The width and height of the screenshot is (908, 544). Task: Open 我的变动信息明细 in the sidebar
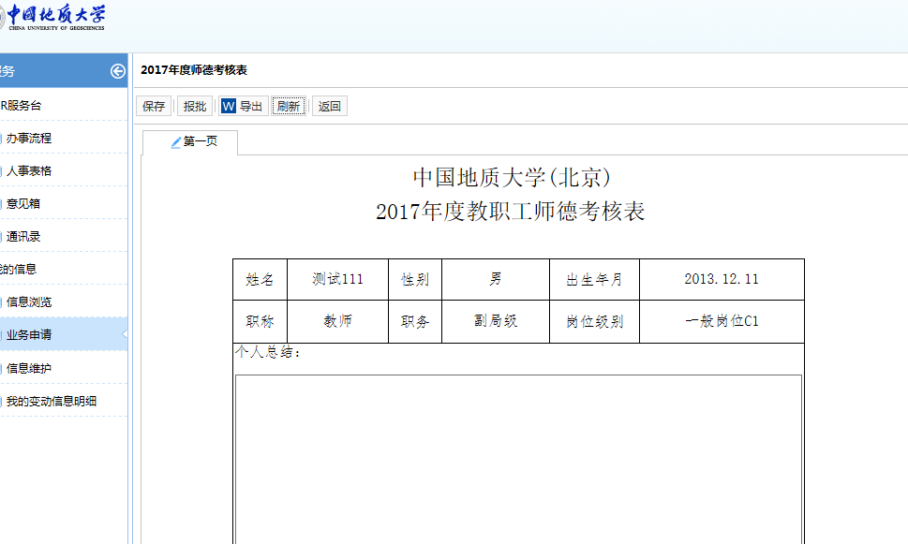point(52,401)
